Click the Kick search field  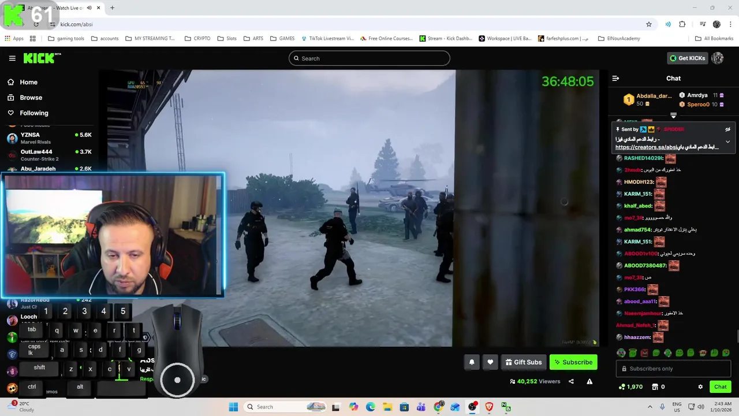pos(369,58)
